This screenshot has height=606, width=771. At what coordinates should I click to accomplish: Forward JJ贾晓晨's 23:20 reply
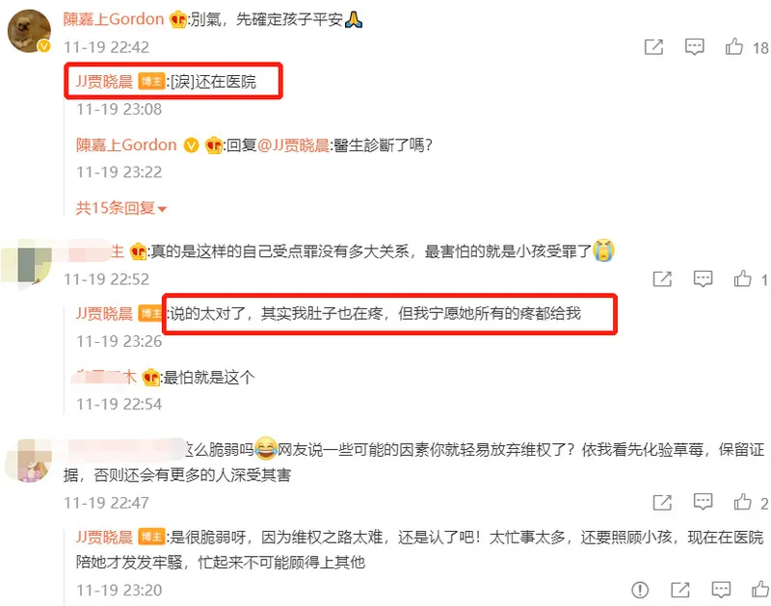pos(680,590)
